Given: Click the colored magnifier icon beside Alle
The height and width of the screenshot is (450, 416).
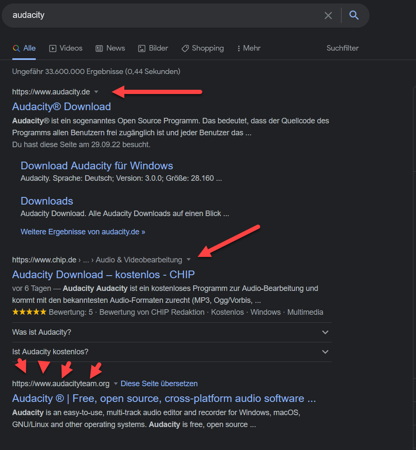Looking at the screenshot, I should click(16, 48).
